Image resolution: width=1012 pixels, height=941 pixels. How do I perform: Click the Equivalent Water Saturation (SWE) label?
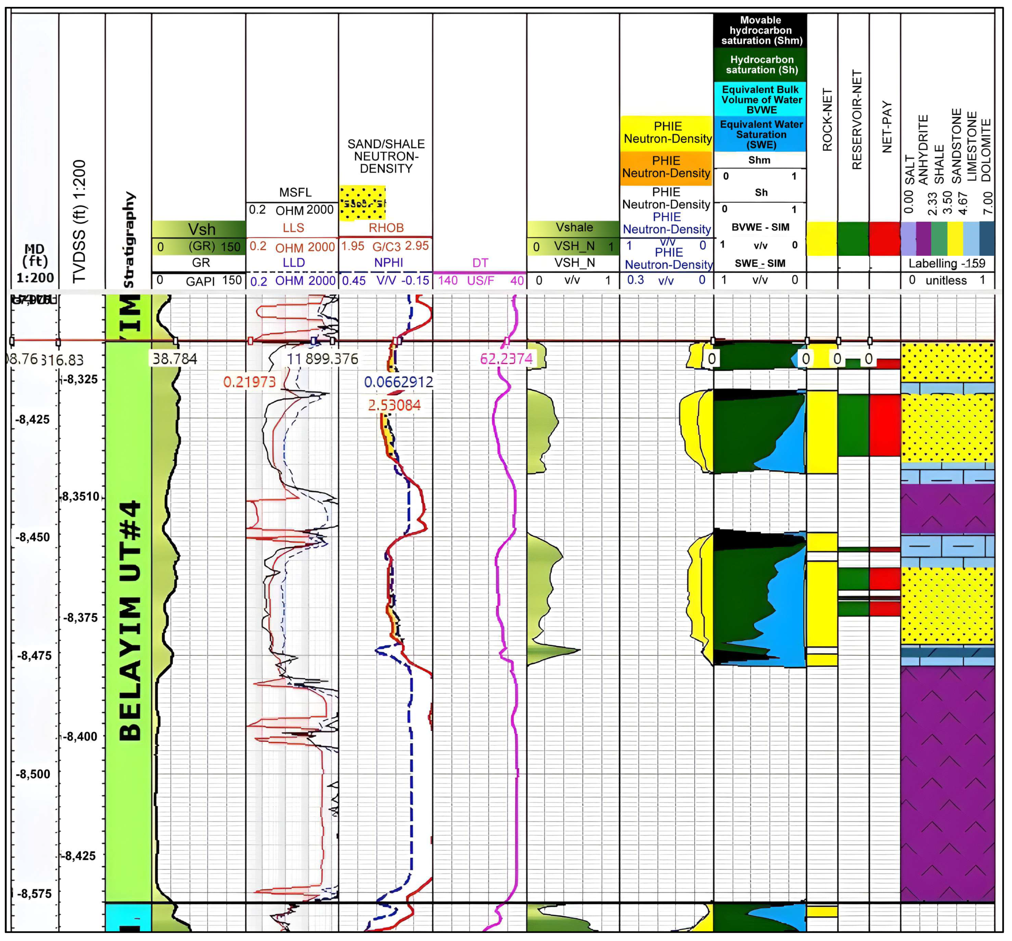click(x=760, y=134)
